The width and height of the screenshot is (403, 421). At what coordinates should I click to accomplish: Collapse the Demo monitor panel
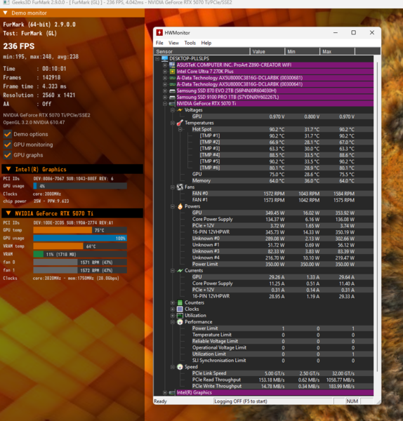(5, 13)
